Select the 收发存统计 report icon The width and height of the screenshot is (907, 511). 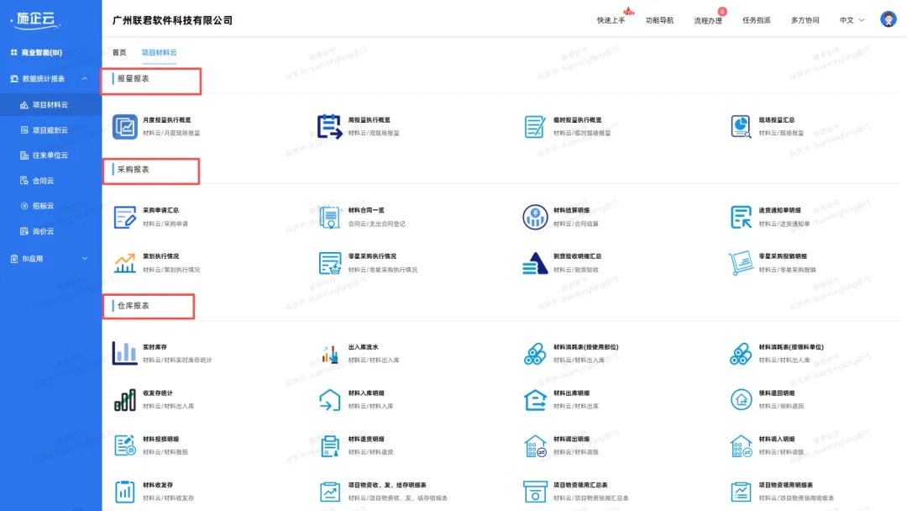point(124,398)
